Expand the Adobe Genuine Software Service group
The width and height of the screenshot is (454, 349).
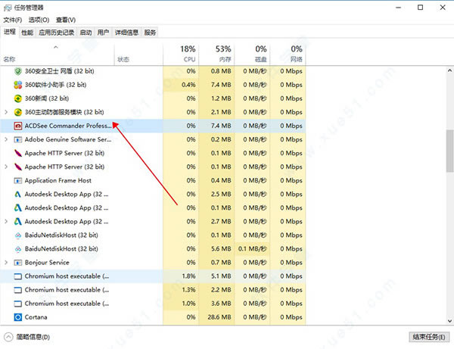coord(6,139)
